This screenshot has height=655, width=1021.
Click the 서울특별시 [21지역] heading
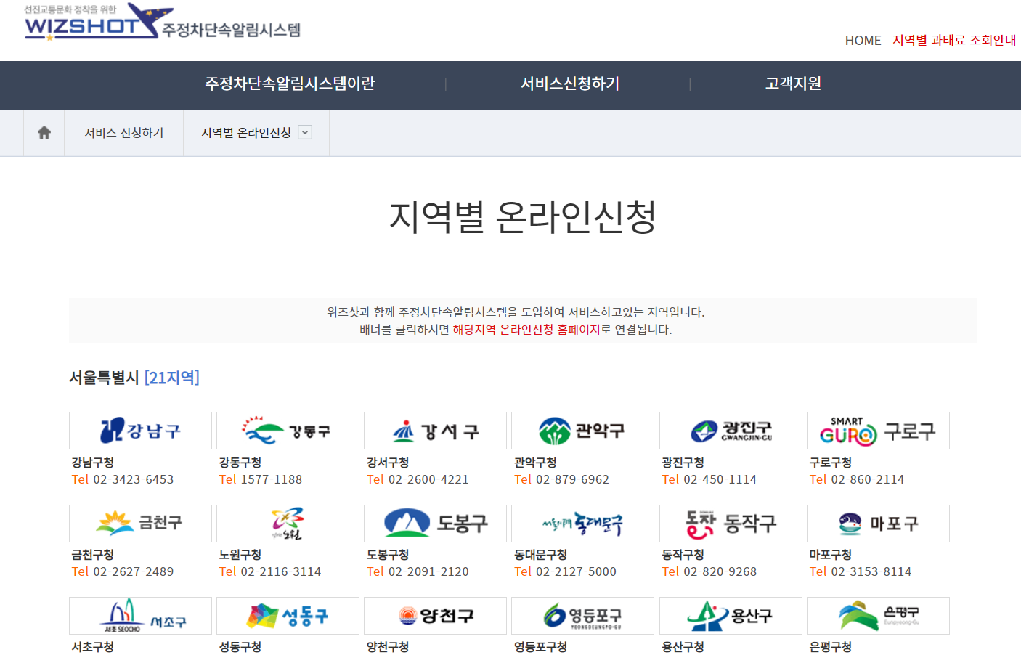(134, 378)
